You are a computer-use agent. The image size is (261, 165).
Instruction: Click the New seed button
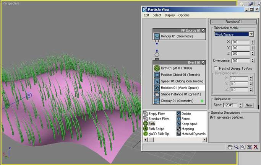[249, 105]
